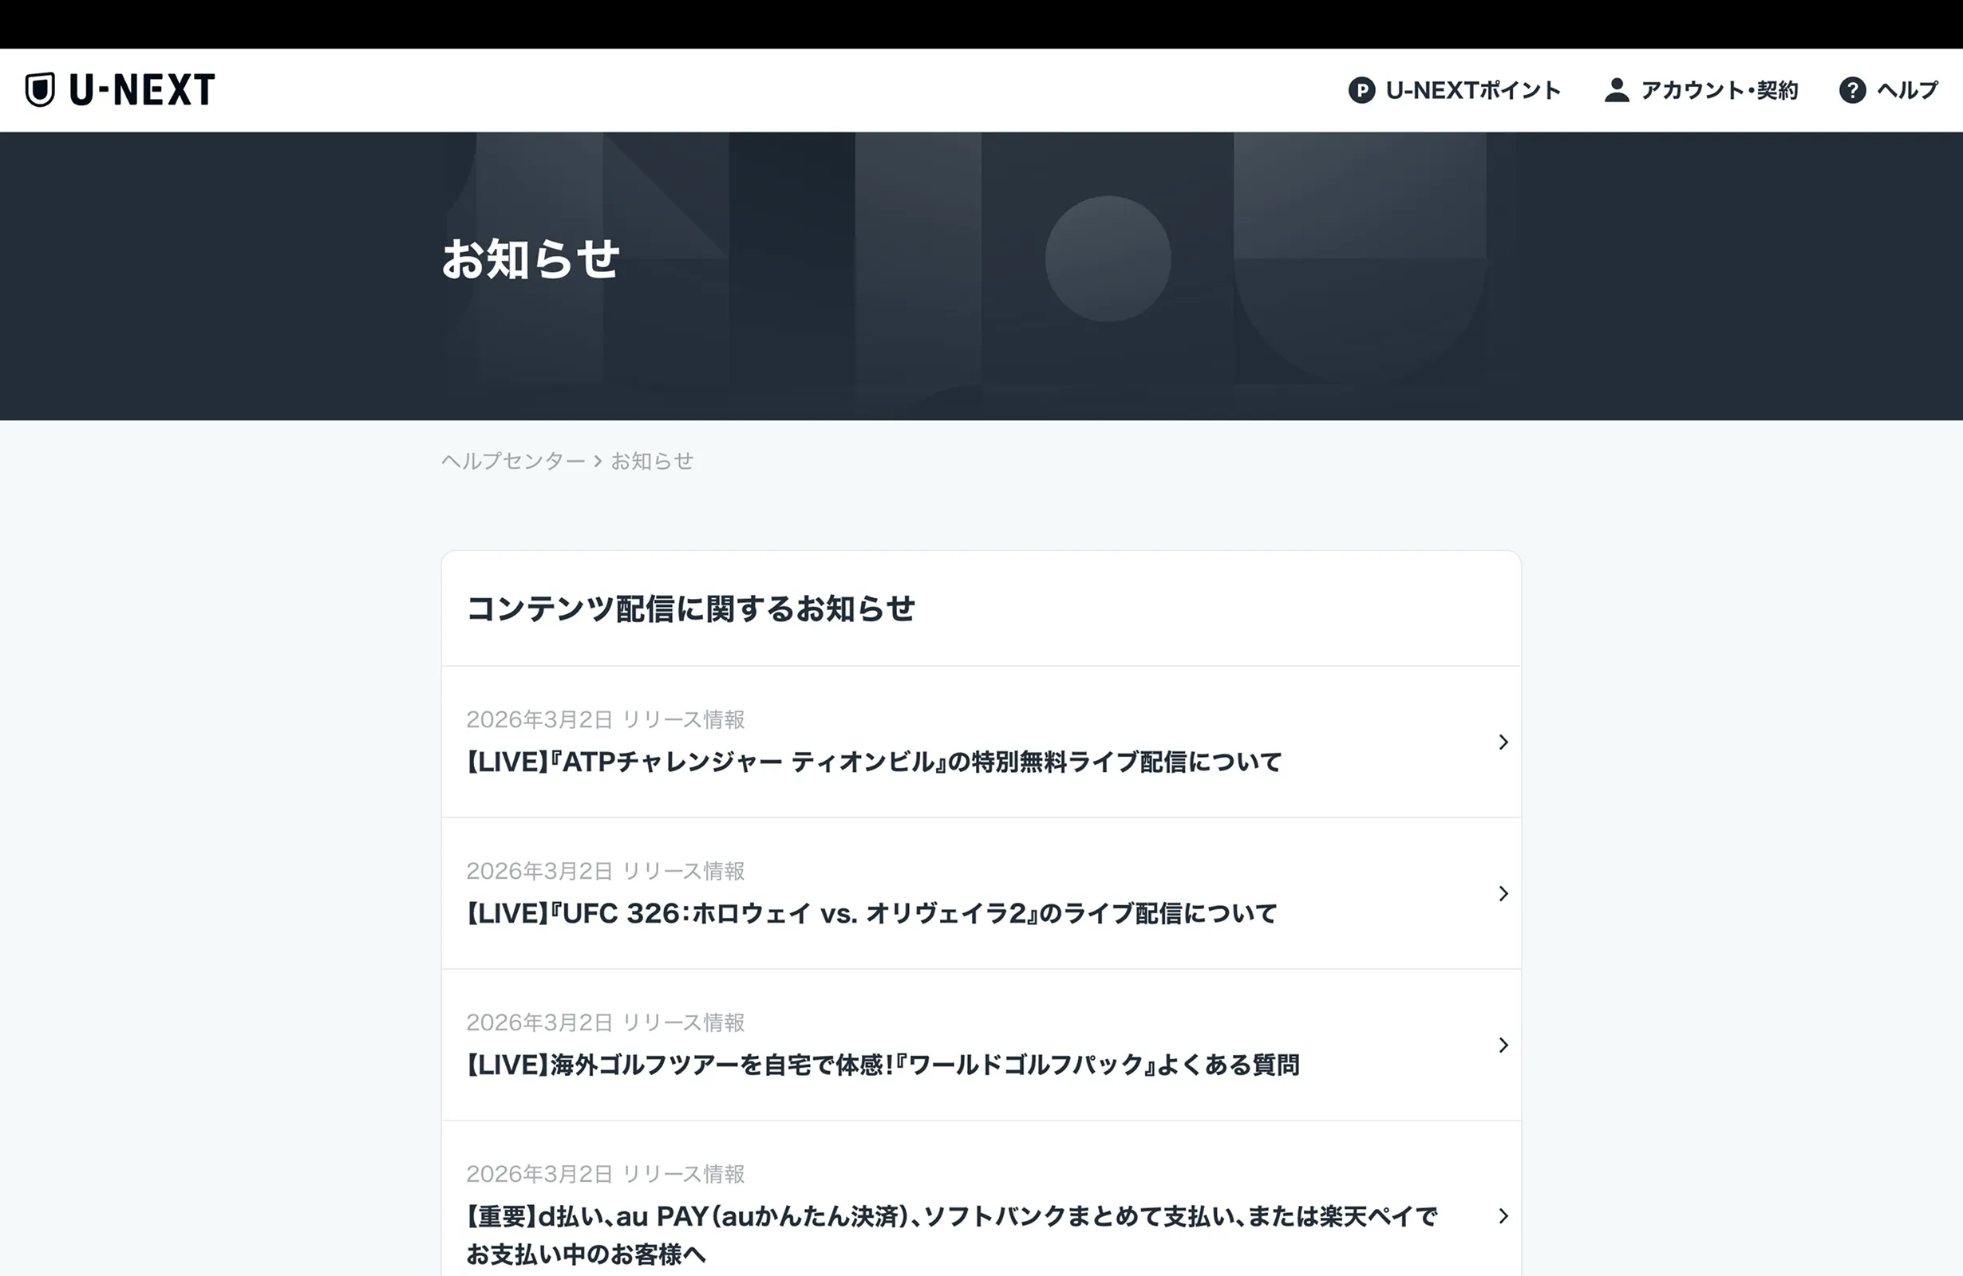1963x1276 pixels.
Task: Click the お知らせ banner page title
Action: coord(531,259)
